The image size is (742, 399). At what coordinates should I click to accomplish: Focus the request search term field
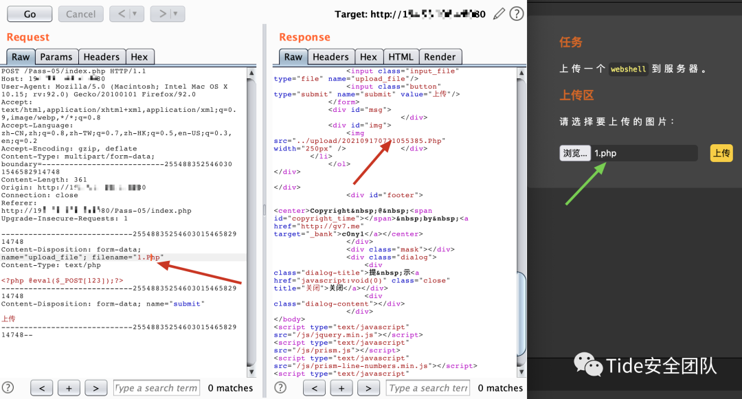click(157, 388)
